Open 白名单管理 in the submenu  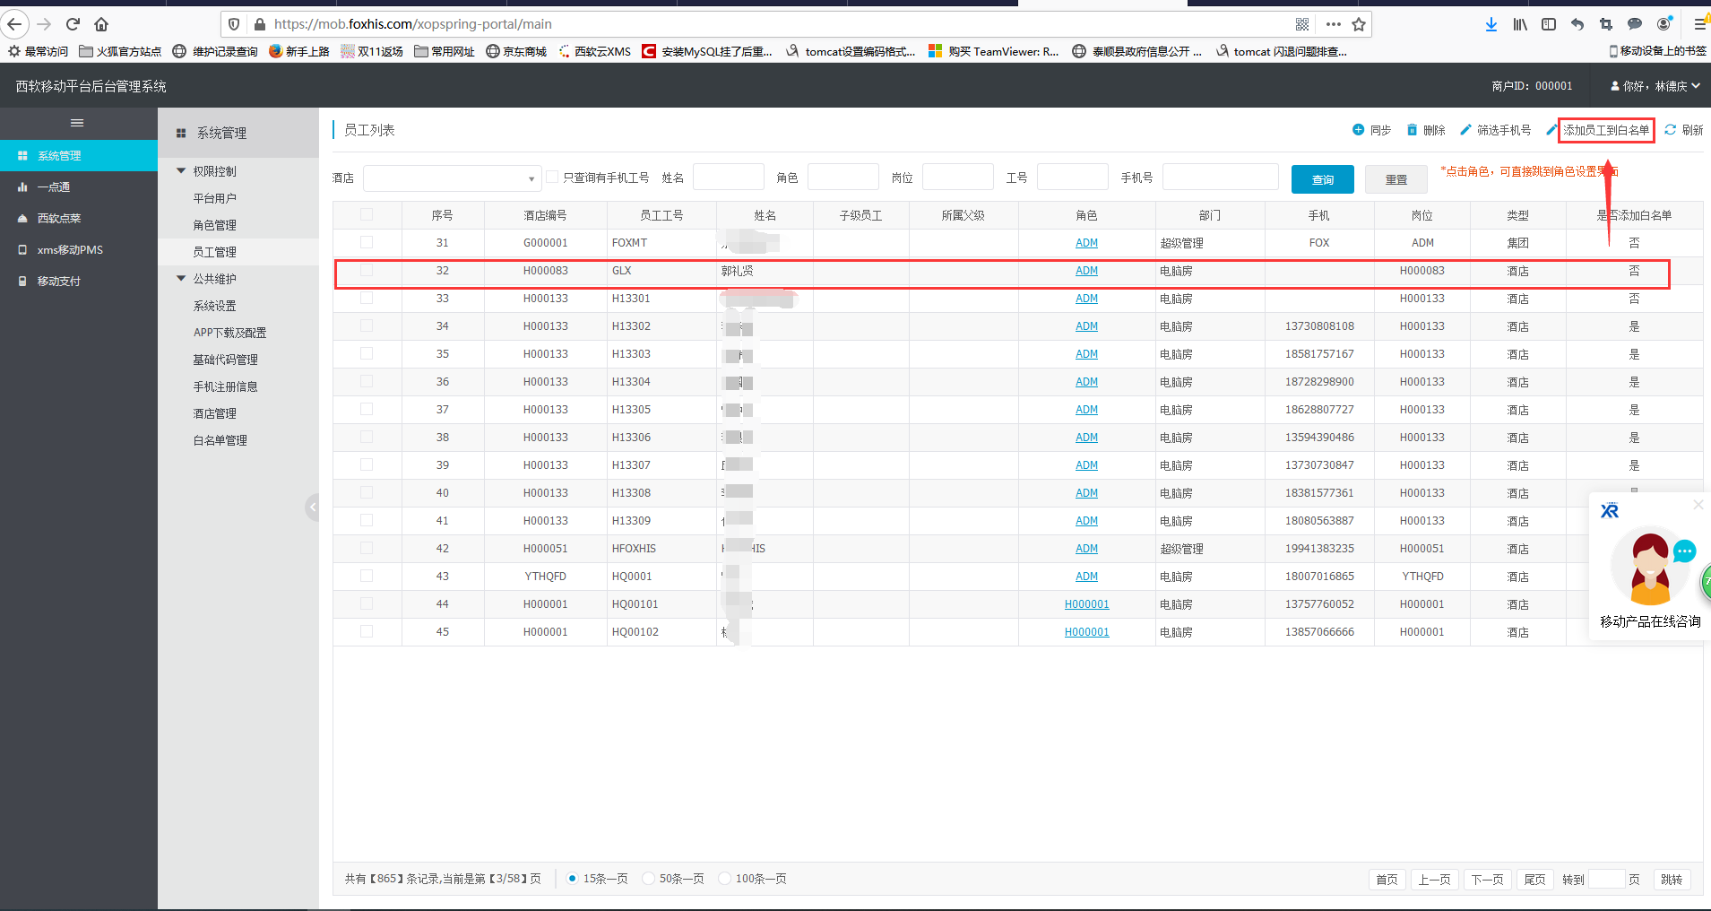pos(220,440)
